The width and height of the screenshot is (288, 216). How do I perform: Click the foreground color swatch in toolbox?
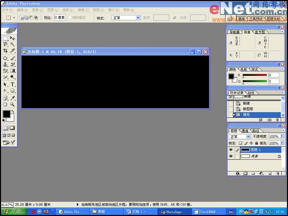pos(6,114)
